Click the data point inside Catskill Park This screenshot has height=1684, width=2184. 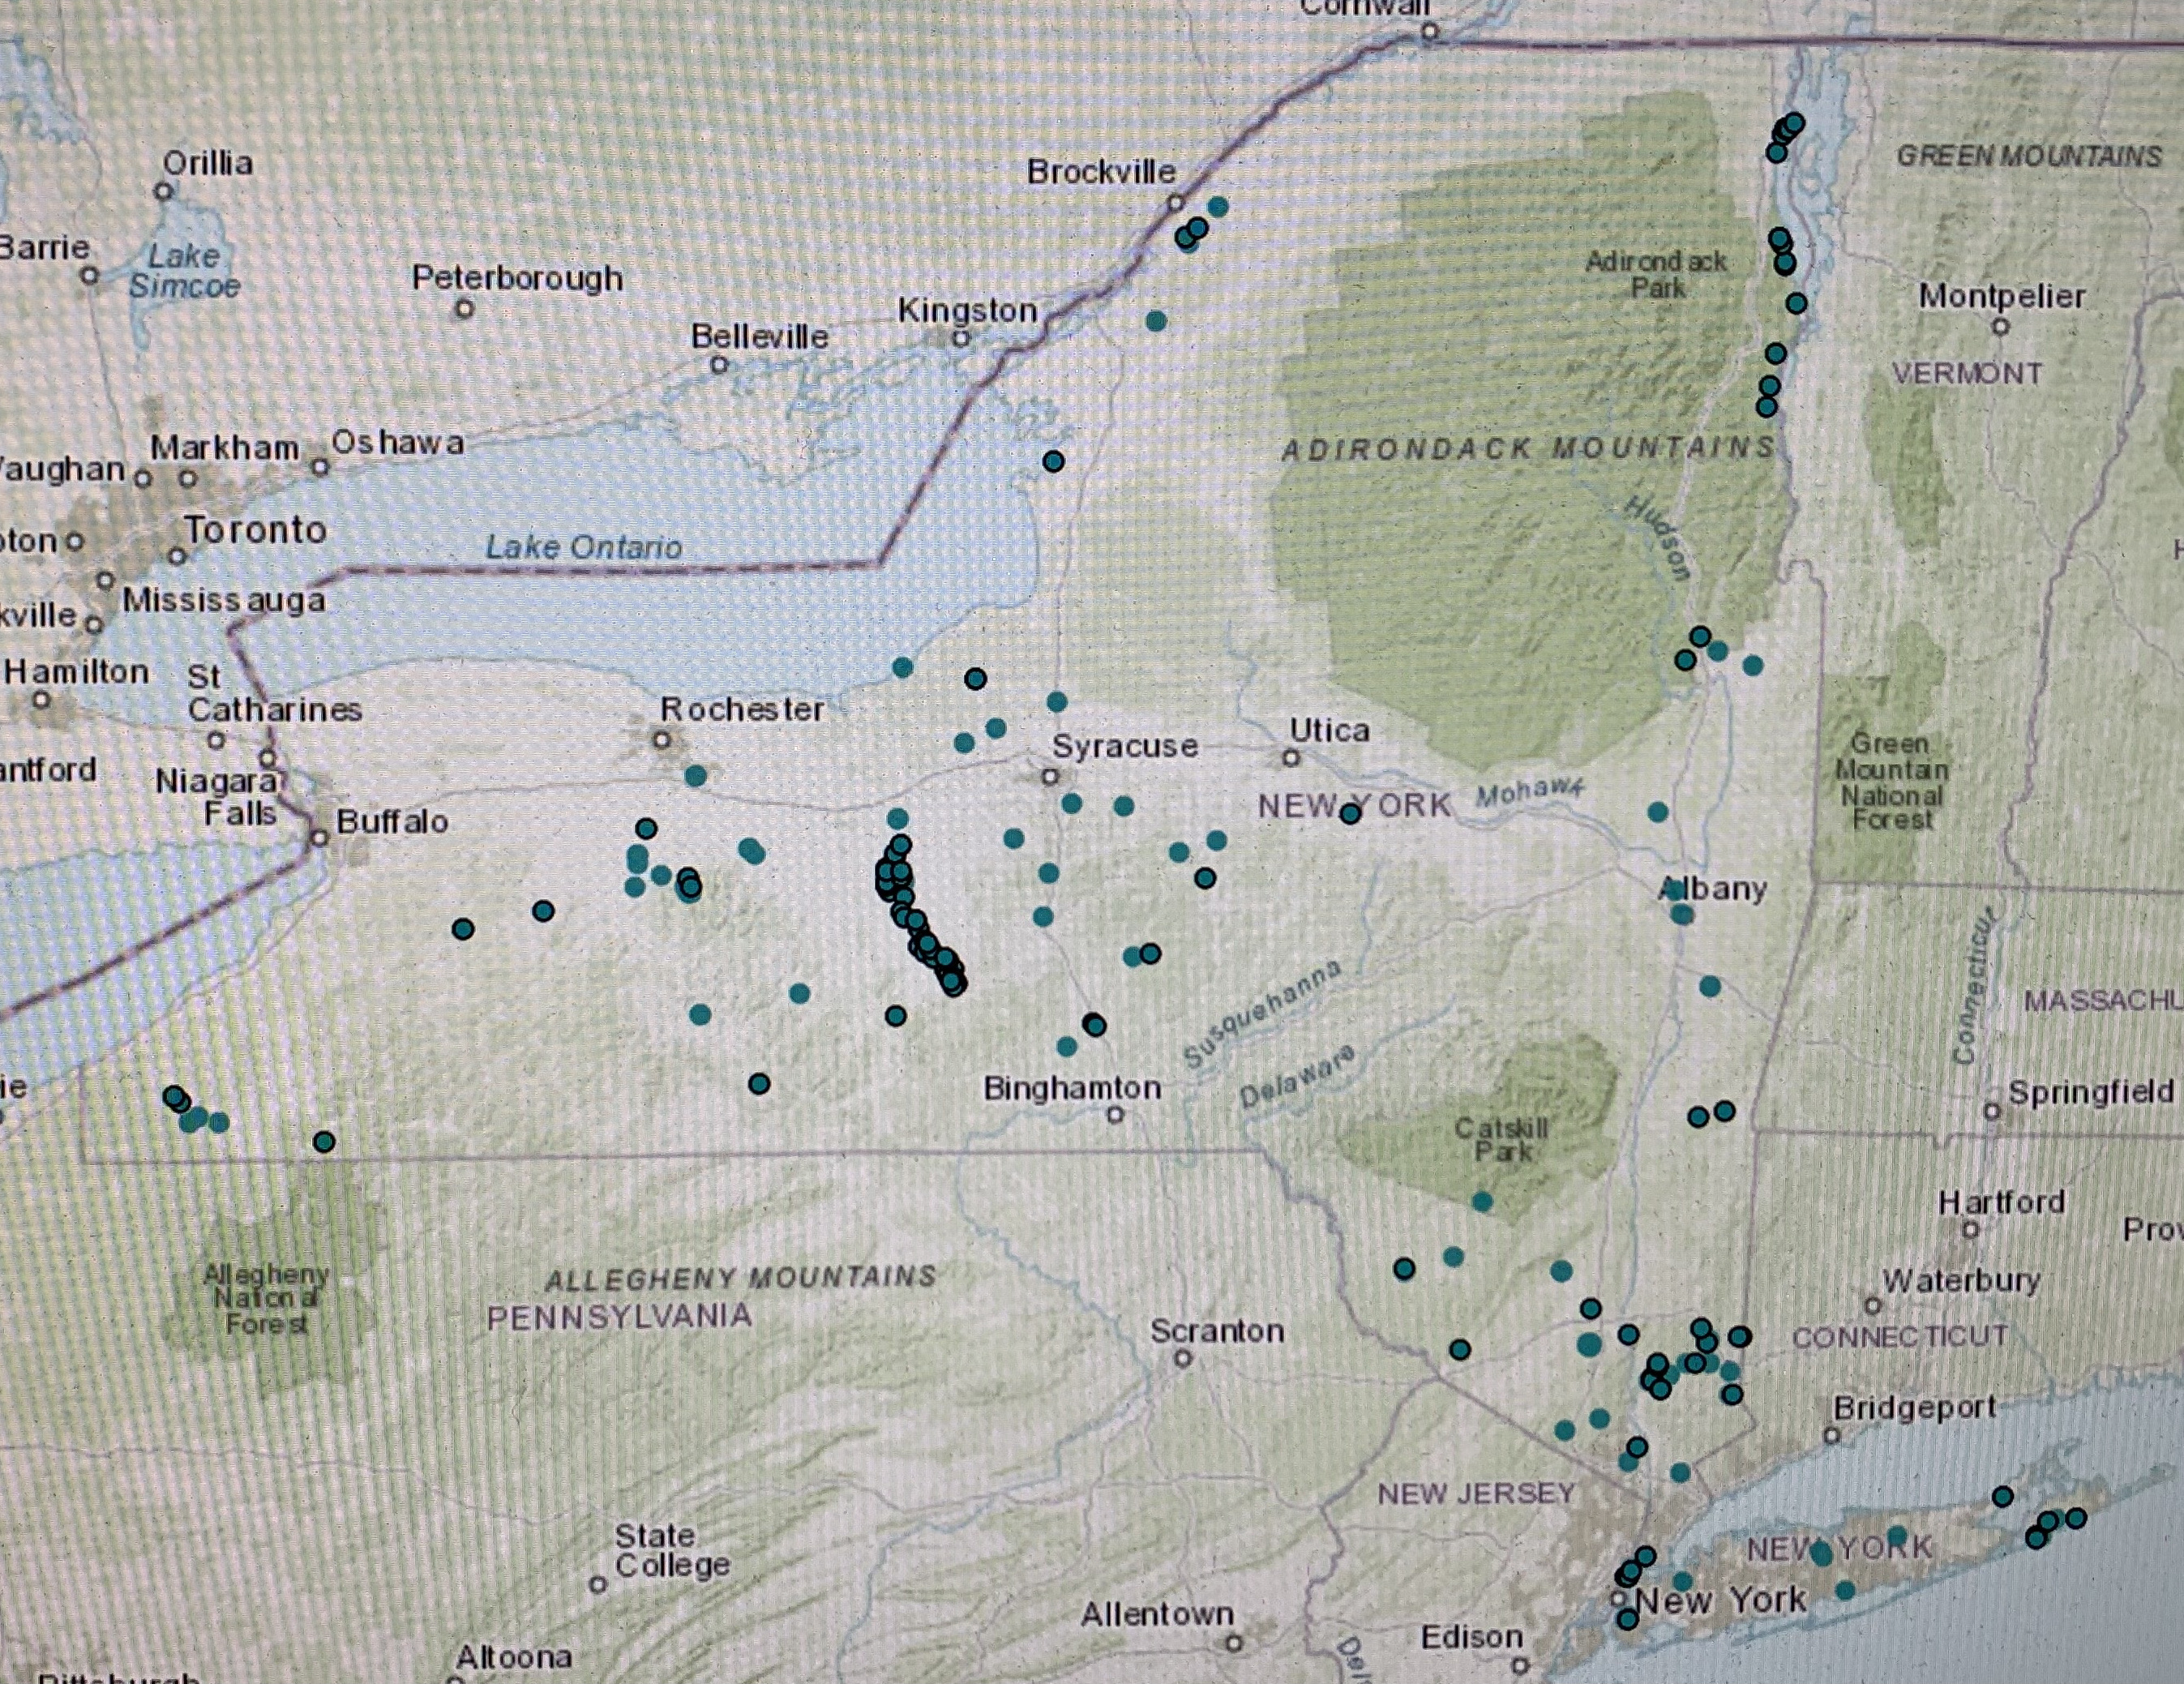click(1482, 1200)
